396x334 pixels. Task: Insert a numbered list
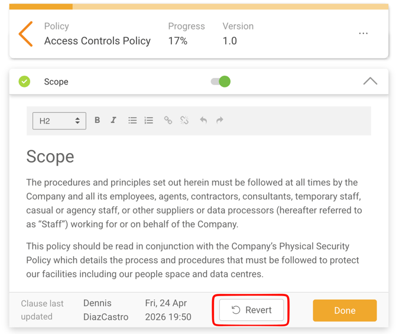(x=149, y=120)
